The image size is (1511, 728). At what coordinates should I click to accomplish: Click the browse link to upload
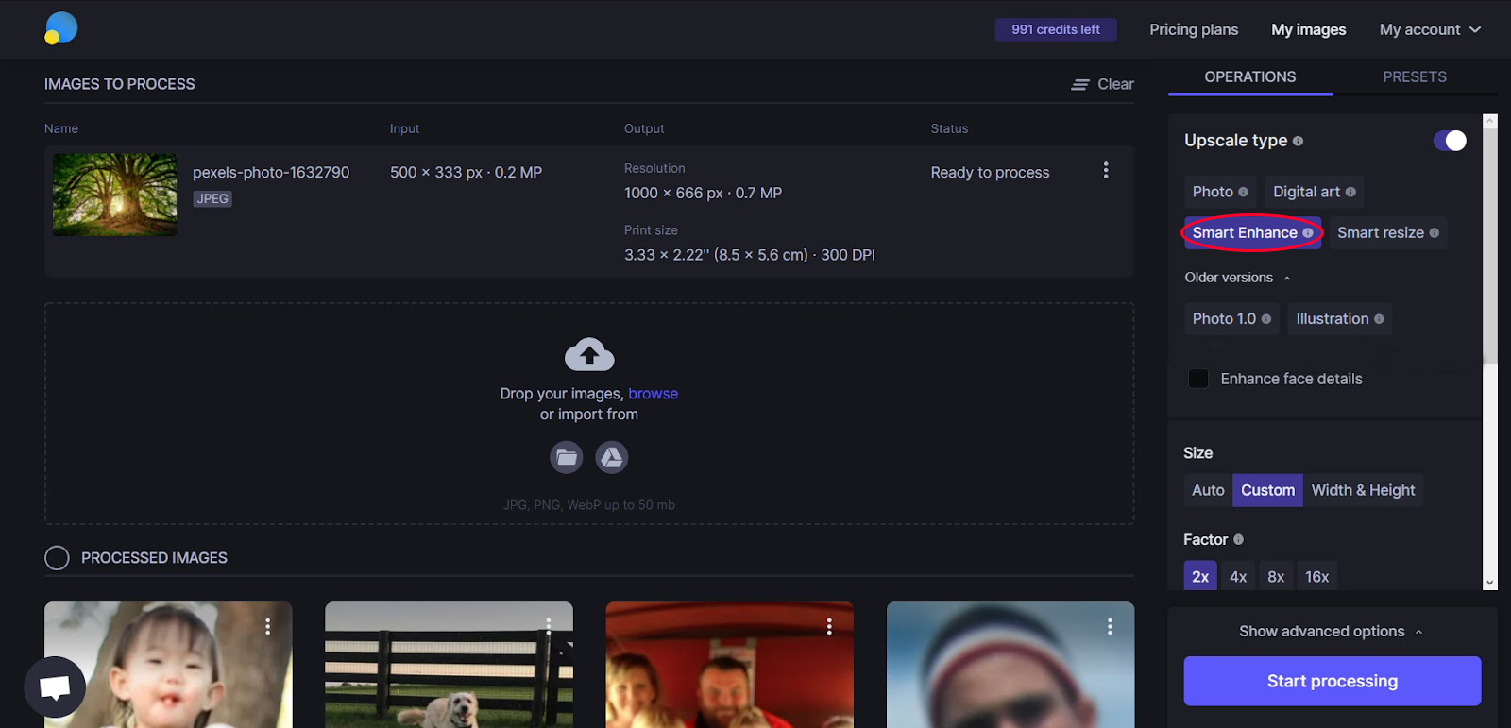(654, 394)
